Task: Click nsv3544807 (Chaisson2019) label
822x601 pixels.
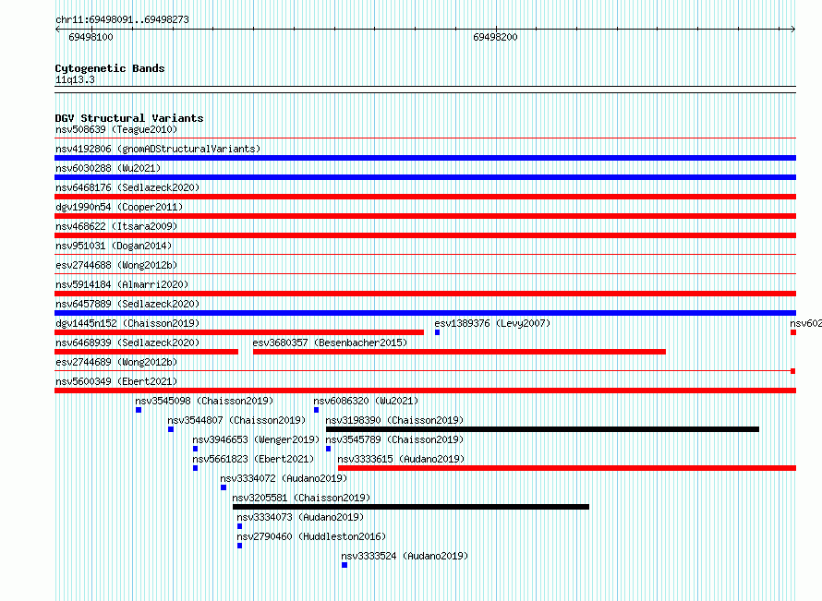Action: (236, 420)
